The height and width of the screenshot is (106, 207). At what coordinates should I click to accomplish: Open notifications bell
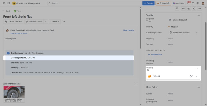pyautogui.click(x=188, y=3)
